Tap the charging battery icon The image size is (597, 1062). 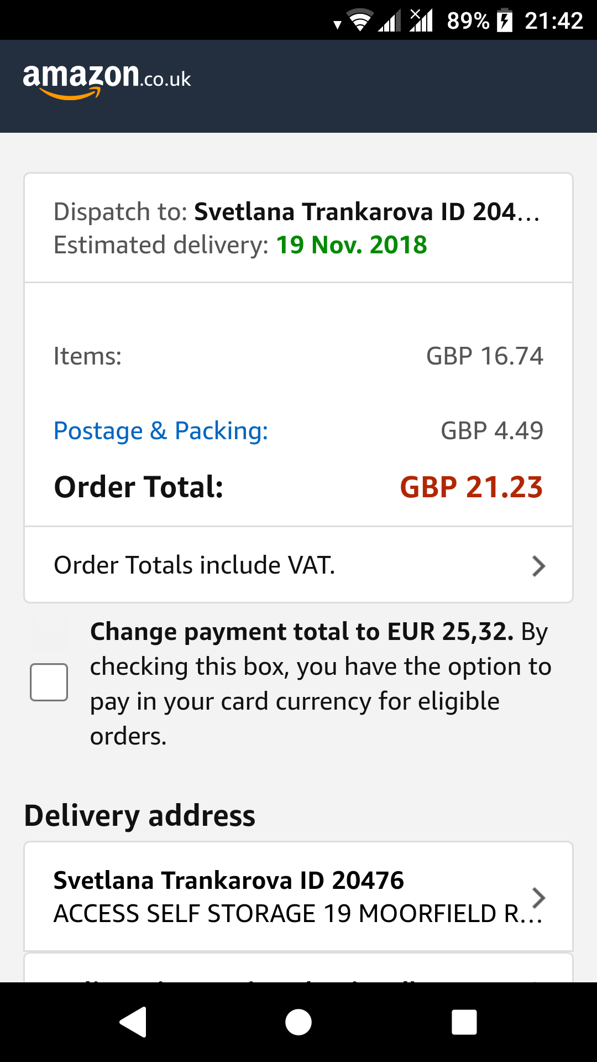(504, 21)
